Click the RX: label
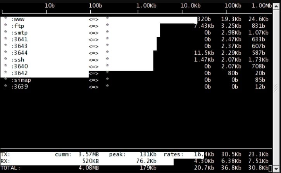Image resolution: width=281 pixels, height=173 pixels. point(5,161)
